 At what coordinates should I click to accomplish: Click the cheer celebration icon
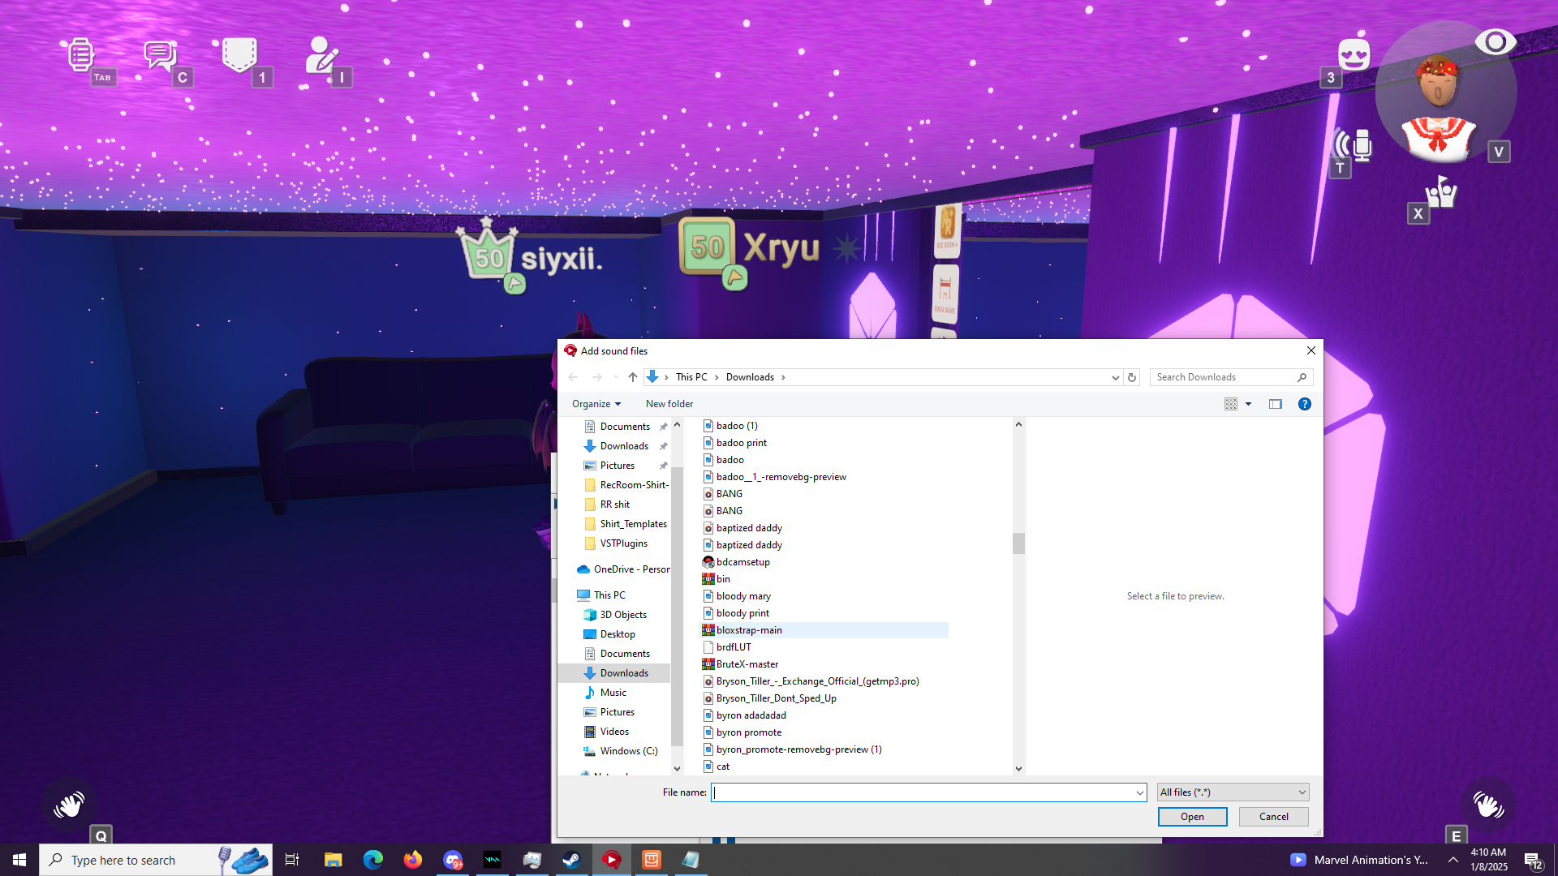(1442, 193)
